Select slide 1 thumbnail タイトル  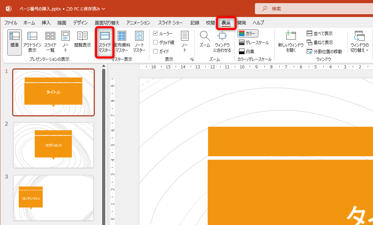pos(53,92)
